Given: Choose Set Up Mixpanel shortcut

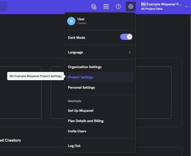Looking at the screenshot, I should point(81,111).
